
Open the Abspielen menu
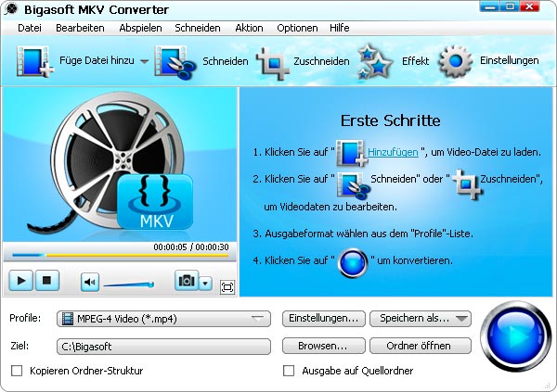pos(140,28)
